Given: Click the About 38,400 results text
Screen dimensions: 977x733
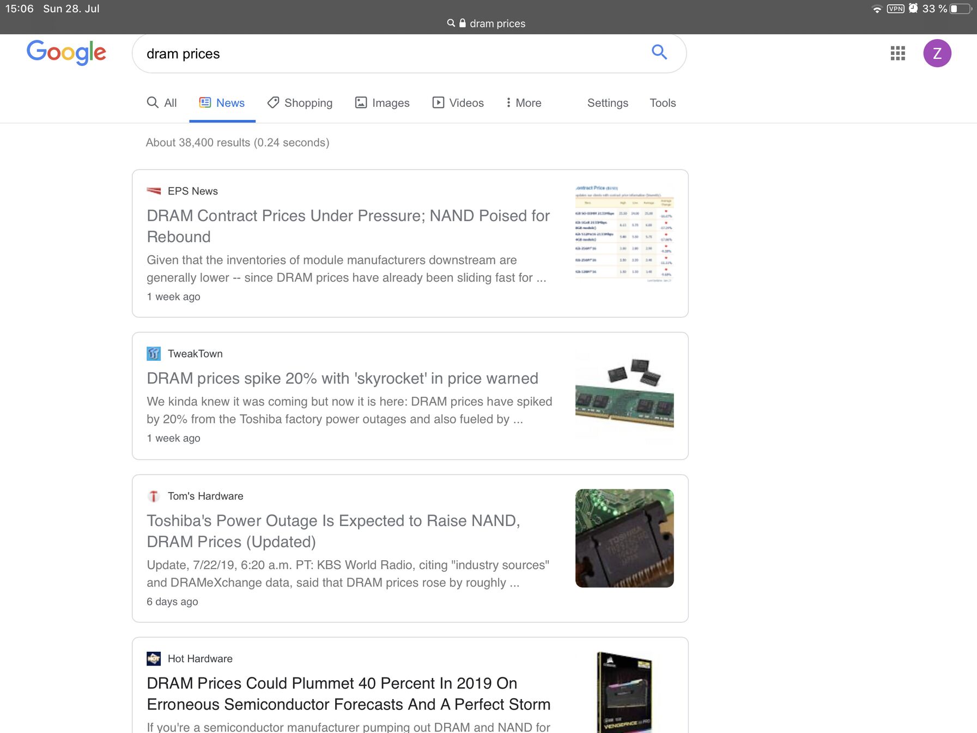Looking at the screenshot, I should [238, 142].
